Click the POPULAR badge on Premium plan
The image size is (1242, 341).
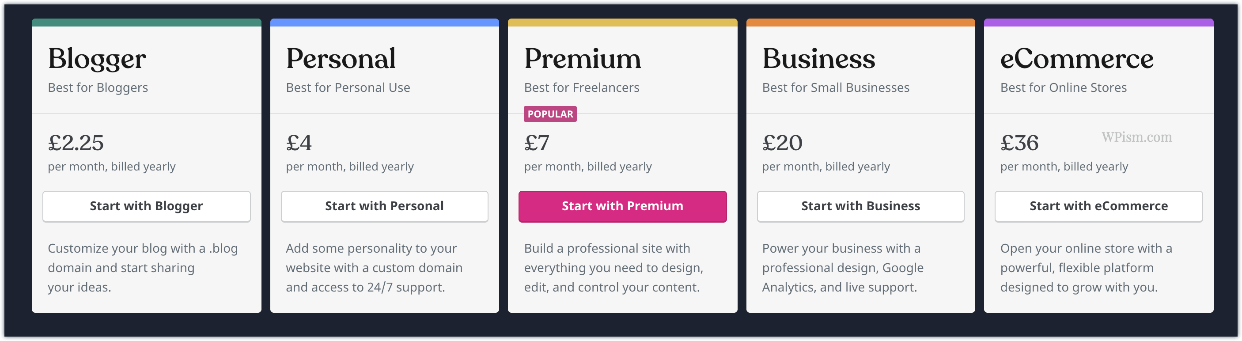point(549,114)
